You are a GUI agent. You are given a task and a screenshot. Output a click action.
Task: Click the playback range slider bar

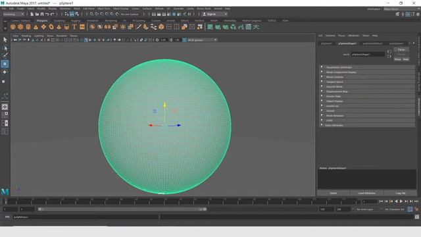point(122,209)
